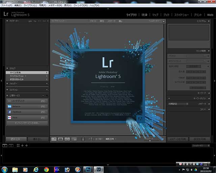Screen dimensions: 216x173
Task: Collapse the left panel using edge arrow
Action: pyautogui.click(x=2, y=80)
